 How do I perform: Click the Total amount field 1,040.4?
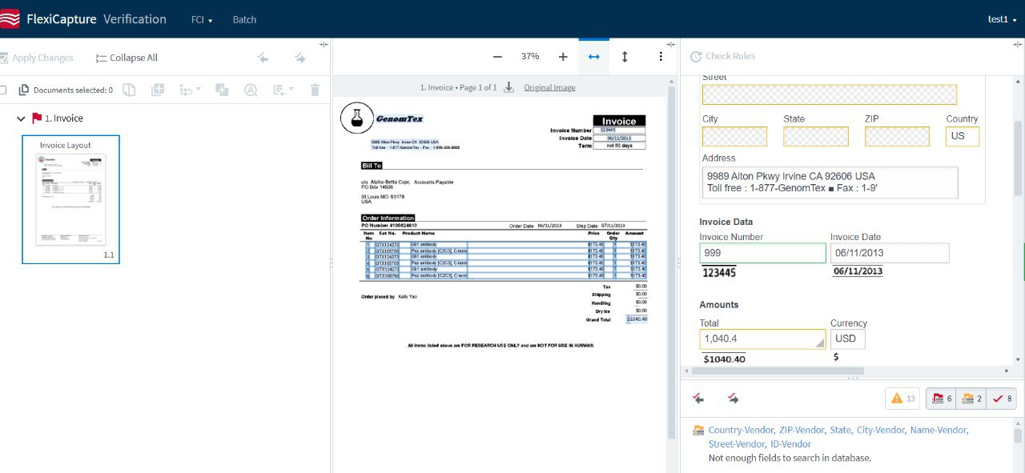[x=762, y=339]
